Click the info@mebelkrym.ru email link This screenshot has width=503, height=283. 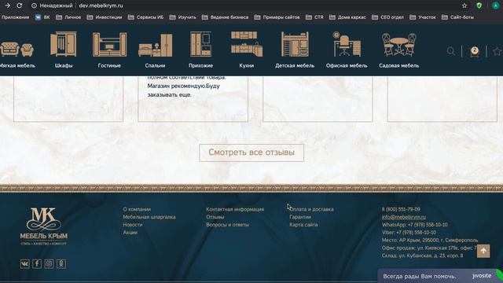[404, 217]
